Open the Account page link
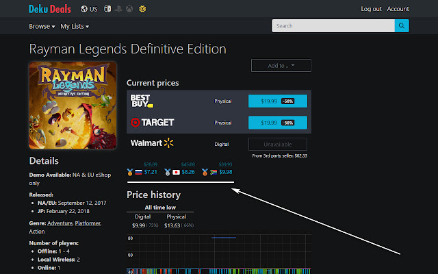Viewport: 438px width, 274px height. pyautogui.click(x=398, y=9)
